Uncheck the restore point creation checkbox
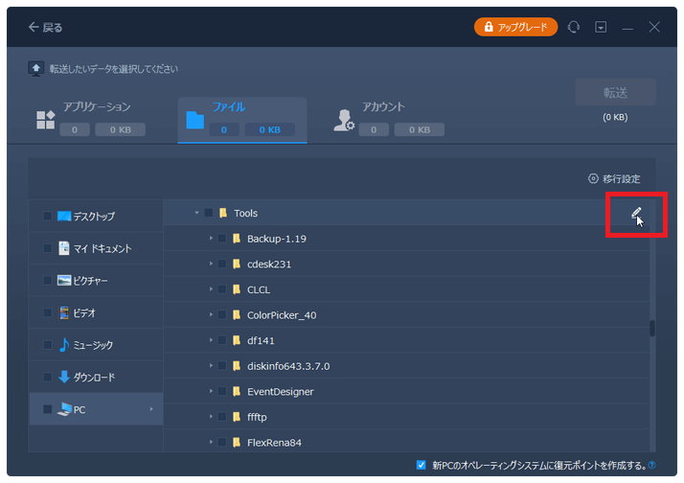The width and height of the screenshot is (684, 483). [x=422, y=466]
